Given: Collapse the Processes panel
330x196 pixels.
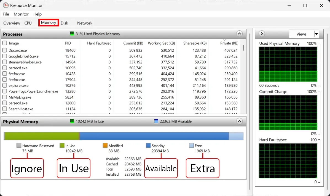Looking at the screenshot, I should (239, 34).
